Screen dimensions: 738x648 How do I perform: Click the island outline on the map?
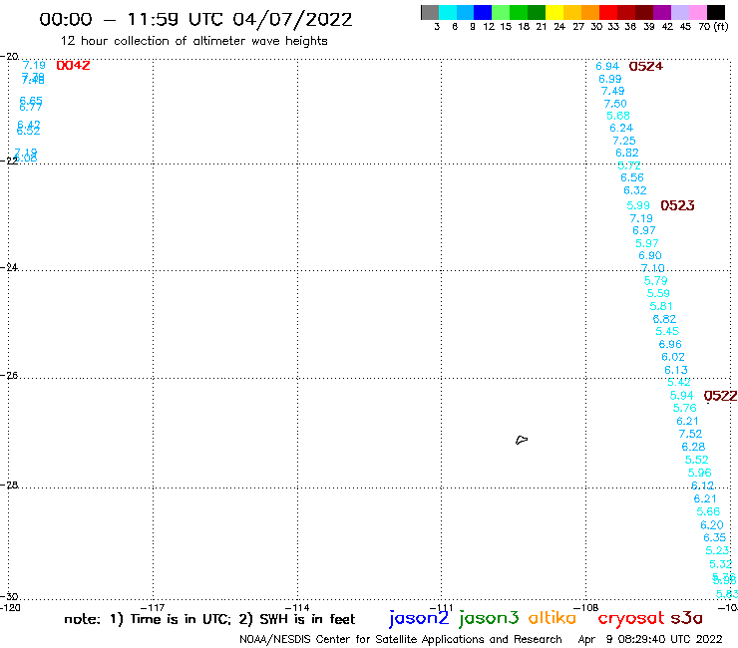(522, 440)
